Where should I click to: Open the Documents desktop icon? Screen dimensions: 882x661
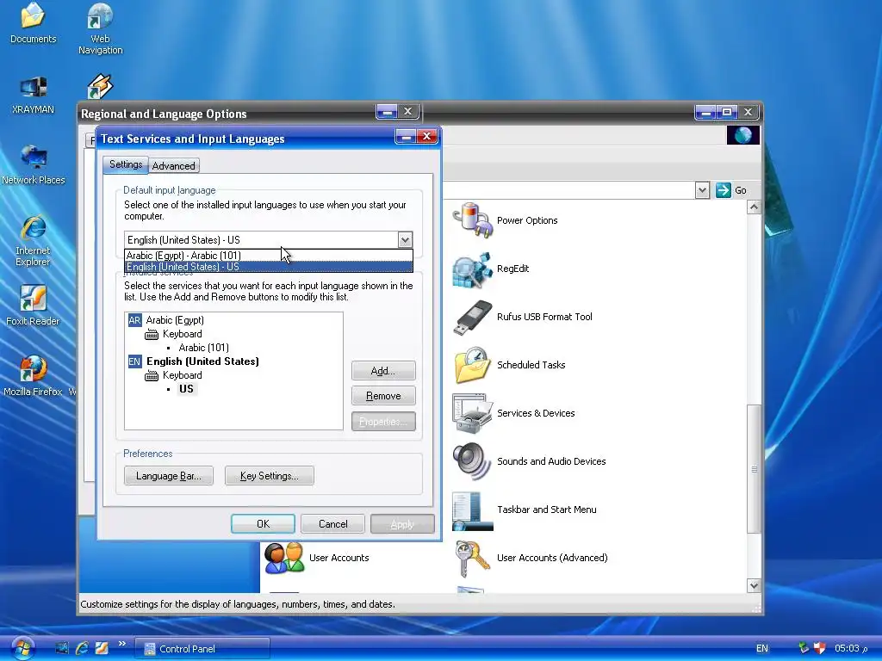[33, 23]
